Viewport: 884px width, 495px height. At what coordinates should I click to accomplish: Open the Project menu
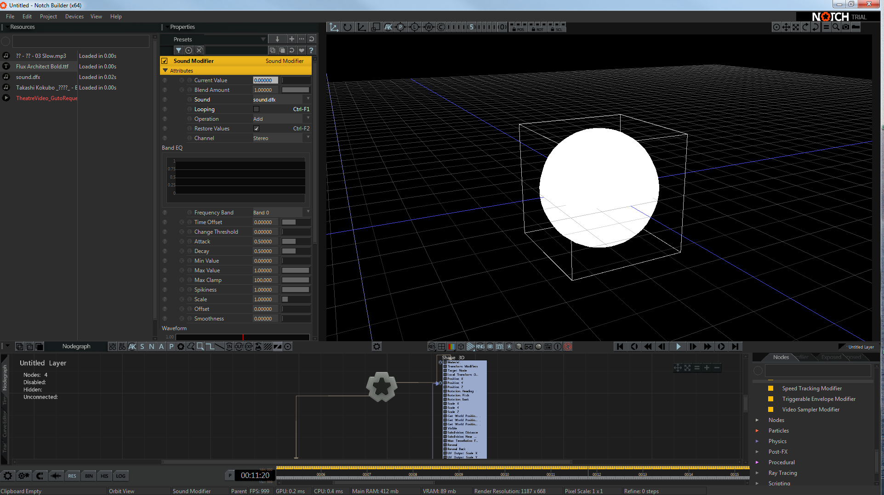tap(48, 17)
